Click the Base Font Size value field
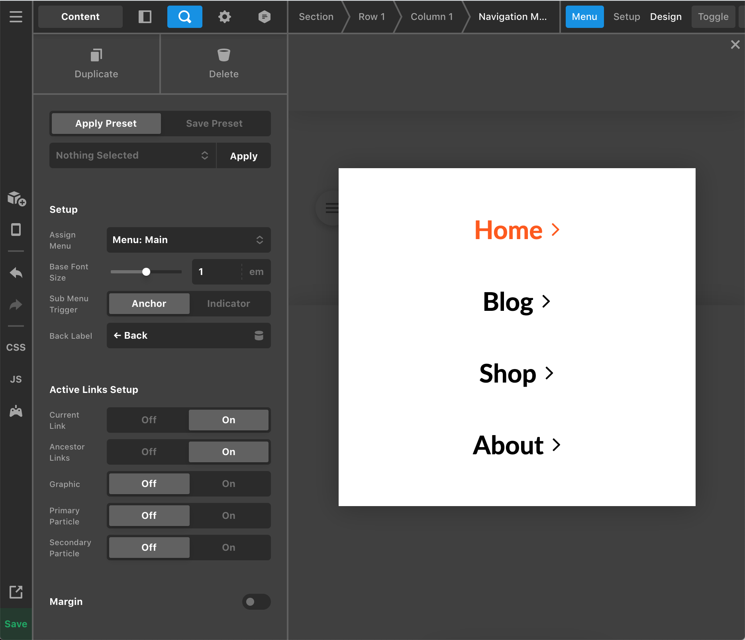The width and height of the screenshot is (745, 640). tap(217, 272)
